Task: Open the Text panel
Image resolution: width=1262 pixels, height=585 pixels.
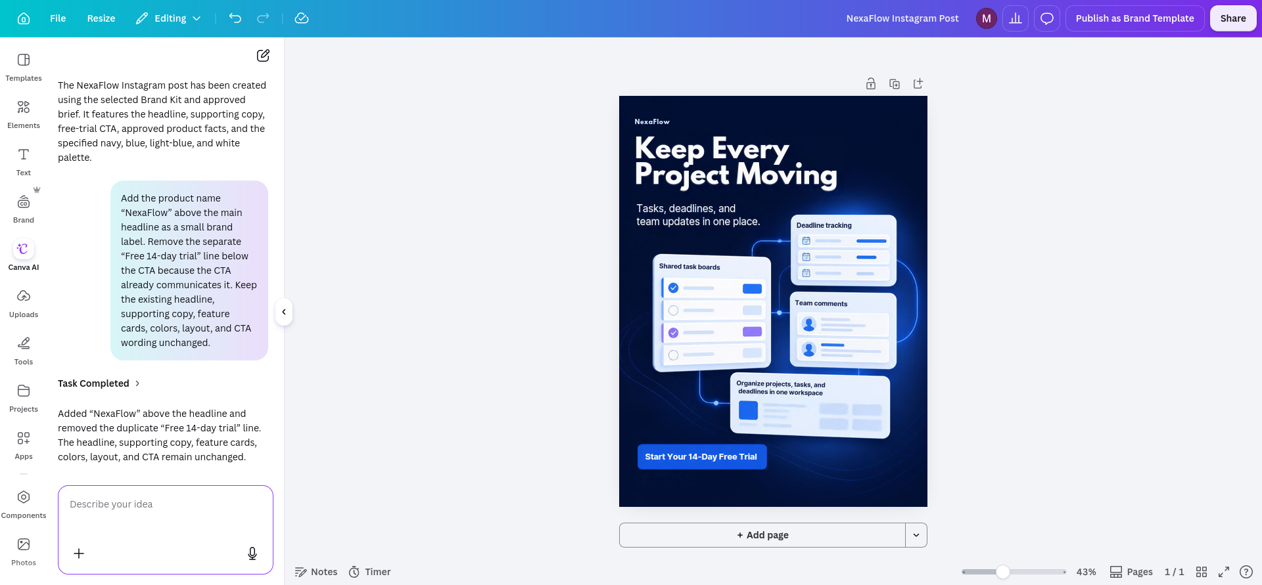Action: point(24,162)
